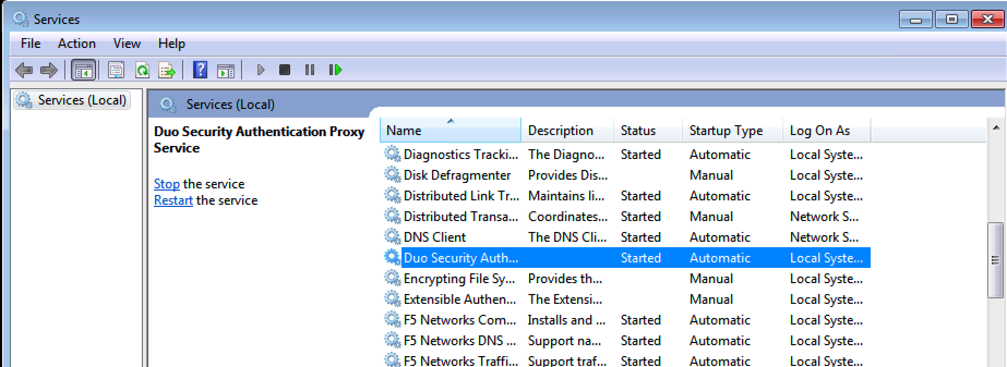Click 'Installs and ...' description cell
The height and width of the screenshot is (367, 1007).
567,320
